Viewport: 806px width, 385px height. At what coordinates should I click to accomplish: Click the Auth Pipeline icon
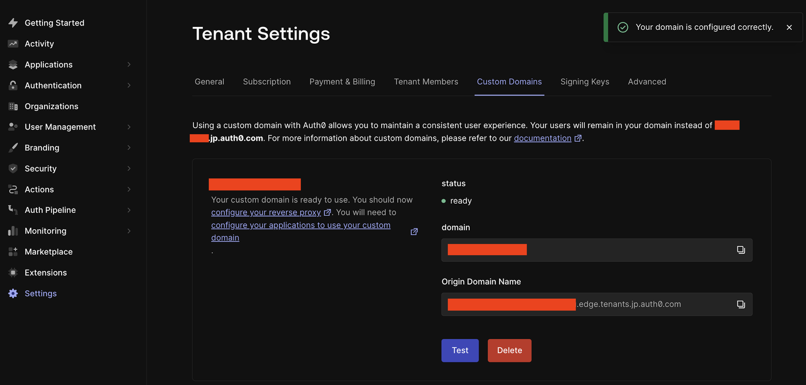pyautogui.click(x=13, y=210)
